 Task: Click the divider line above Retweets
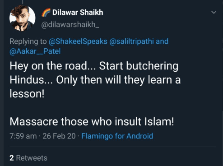click(113, 147)
